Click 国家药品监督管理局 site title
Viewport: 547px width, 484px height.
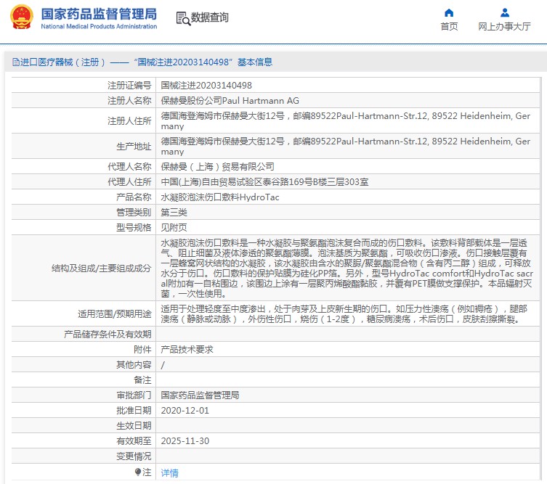[x=99, y=14]
